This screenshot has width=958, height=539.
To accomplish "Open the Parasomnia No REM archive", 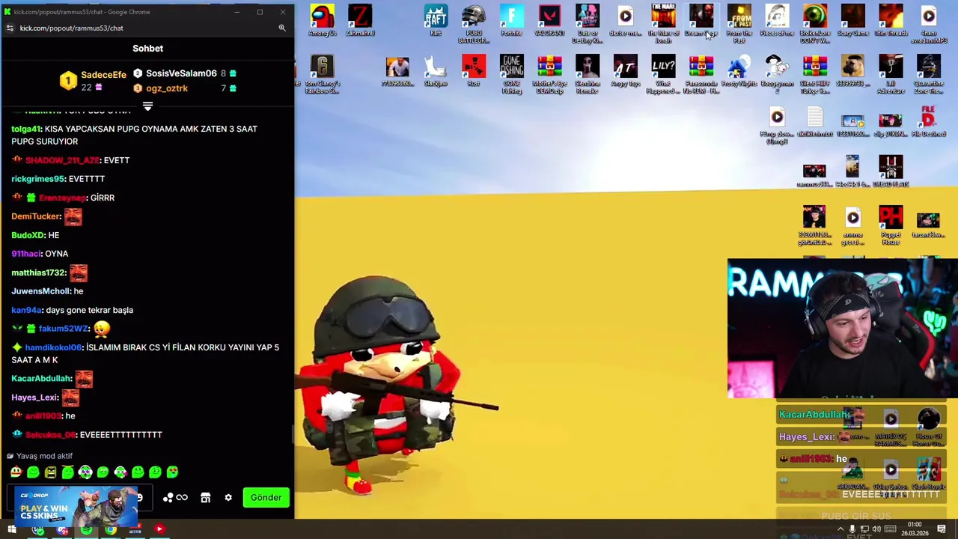I will point(701,74).
